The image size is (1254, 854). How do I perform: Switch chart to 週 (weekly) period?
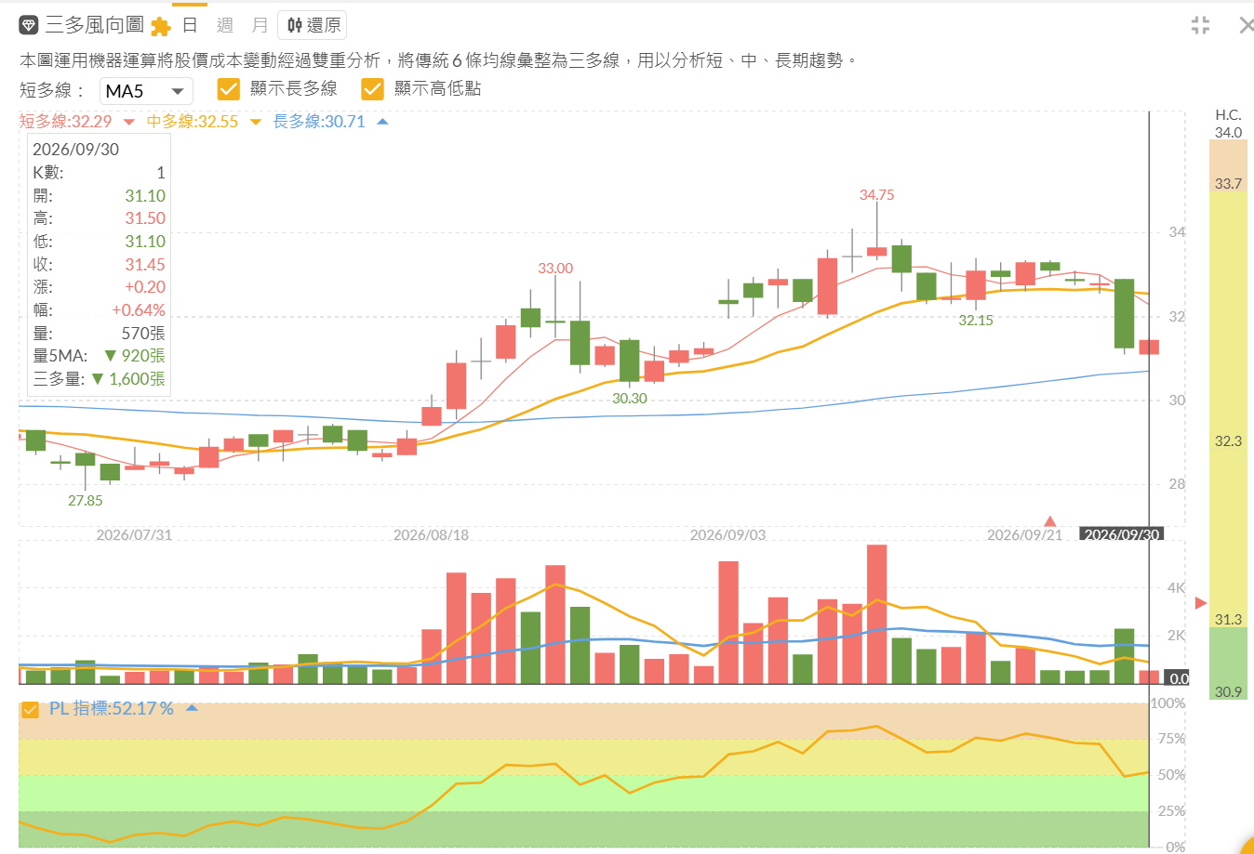coord(225,25)
